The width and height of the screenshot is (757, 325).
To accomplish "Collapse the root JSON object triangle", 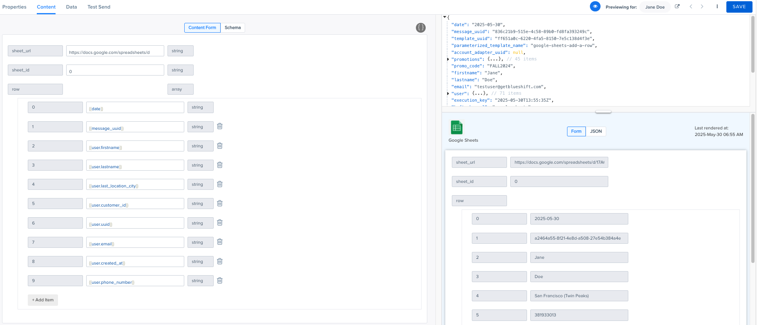I will (x=444, y=17).
